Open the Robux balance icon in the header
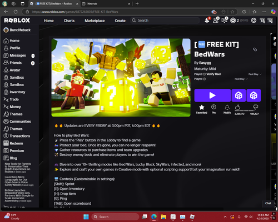Screen dimensions: 278x222 coord(233,21)
